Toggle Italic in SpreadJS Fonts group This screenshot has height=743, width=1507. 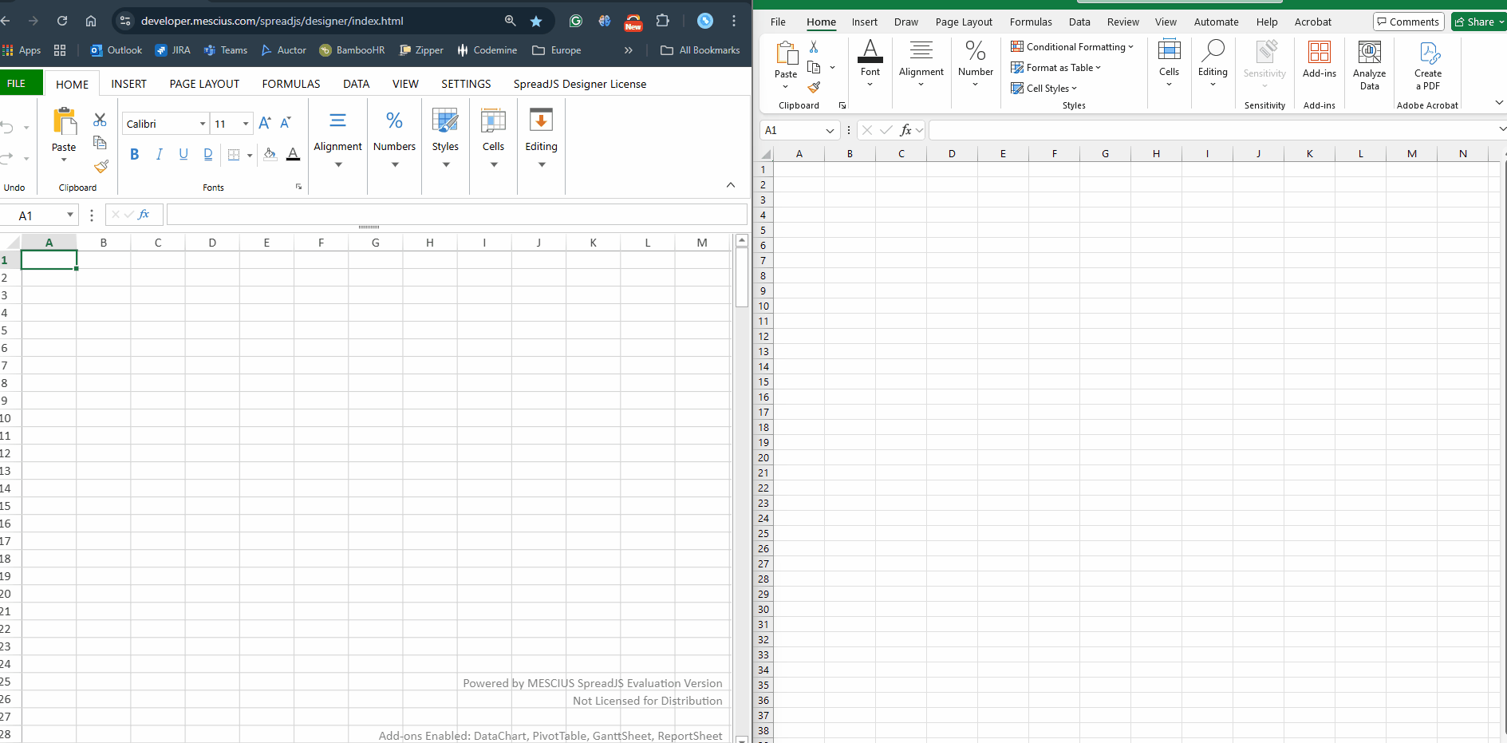coord(159,155)
